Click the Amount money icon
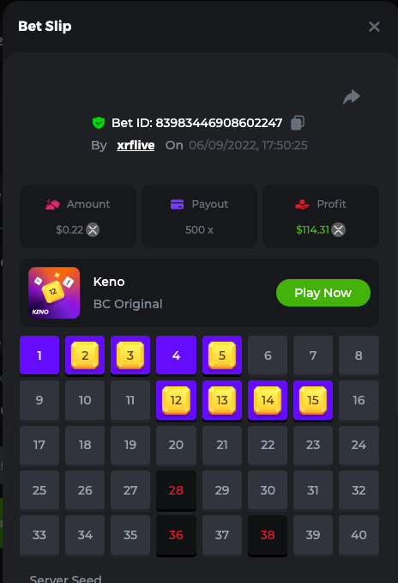The image size is (398, 583). [x=52, y=204]
